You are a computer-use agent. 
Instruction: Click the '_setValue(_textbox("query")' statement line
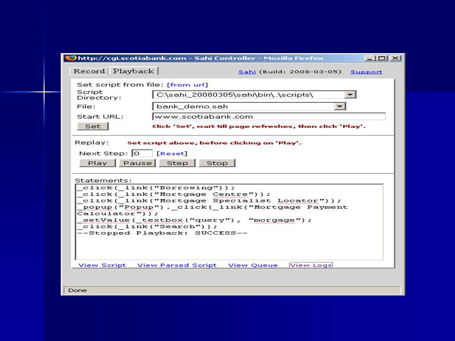click(194, 220)
